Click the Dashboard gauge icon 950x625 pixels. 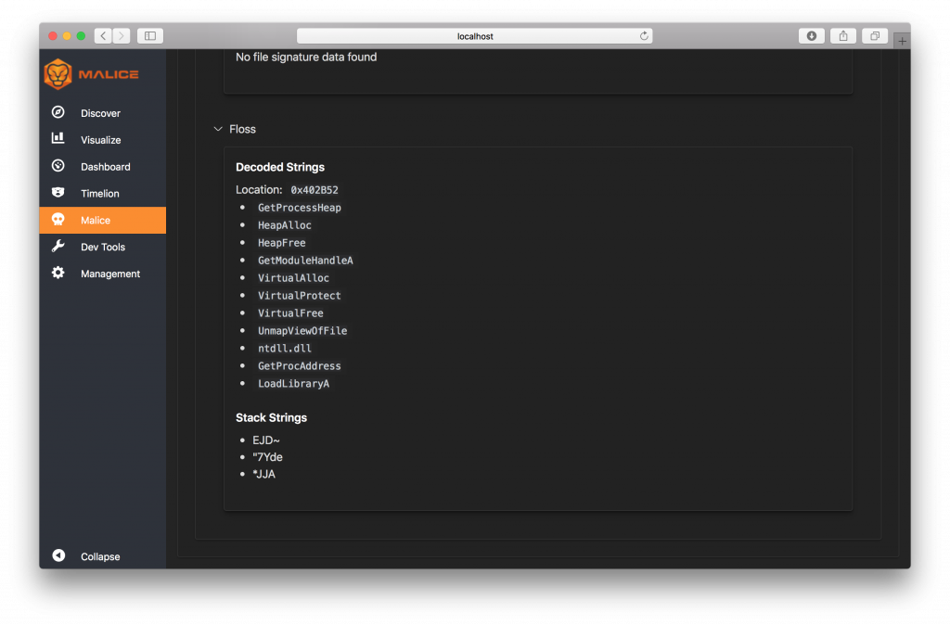tap(58, 166)
